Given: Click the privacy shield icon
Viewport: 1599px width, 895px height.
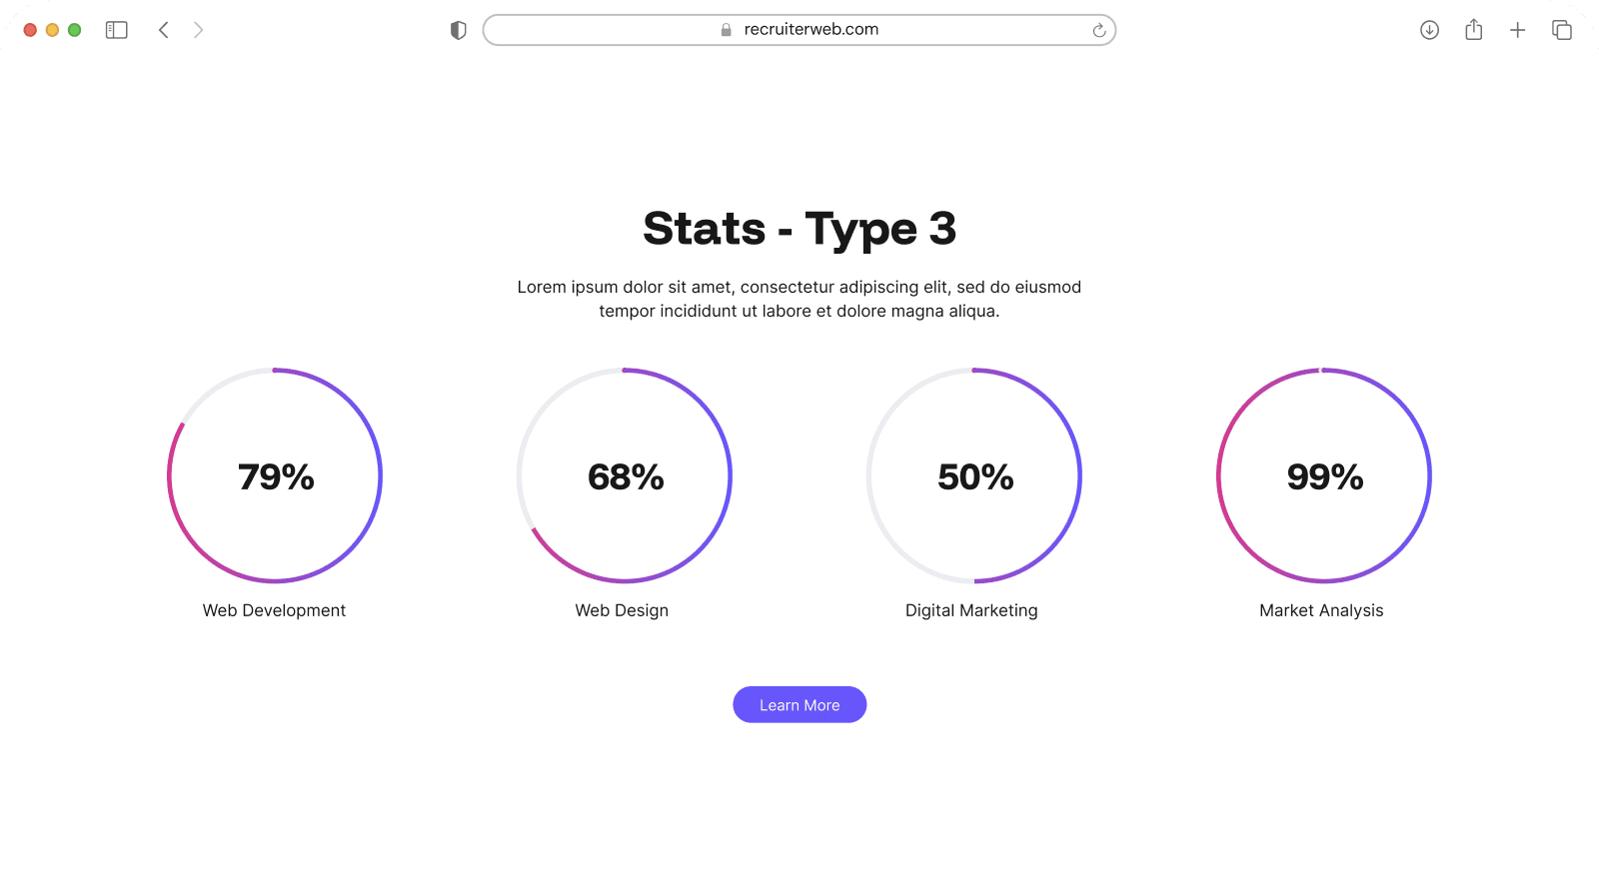Looking at the screenshot, I should coord(458,29).
